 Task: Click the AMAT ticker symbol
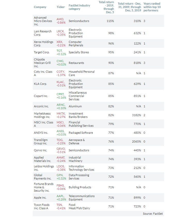point(61,158)
